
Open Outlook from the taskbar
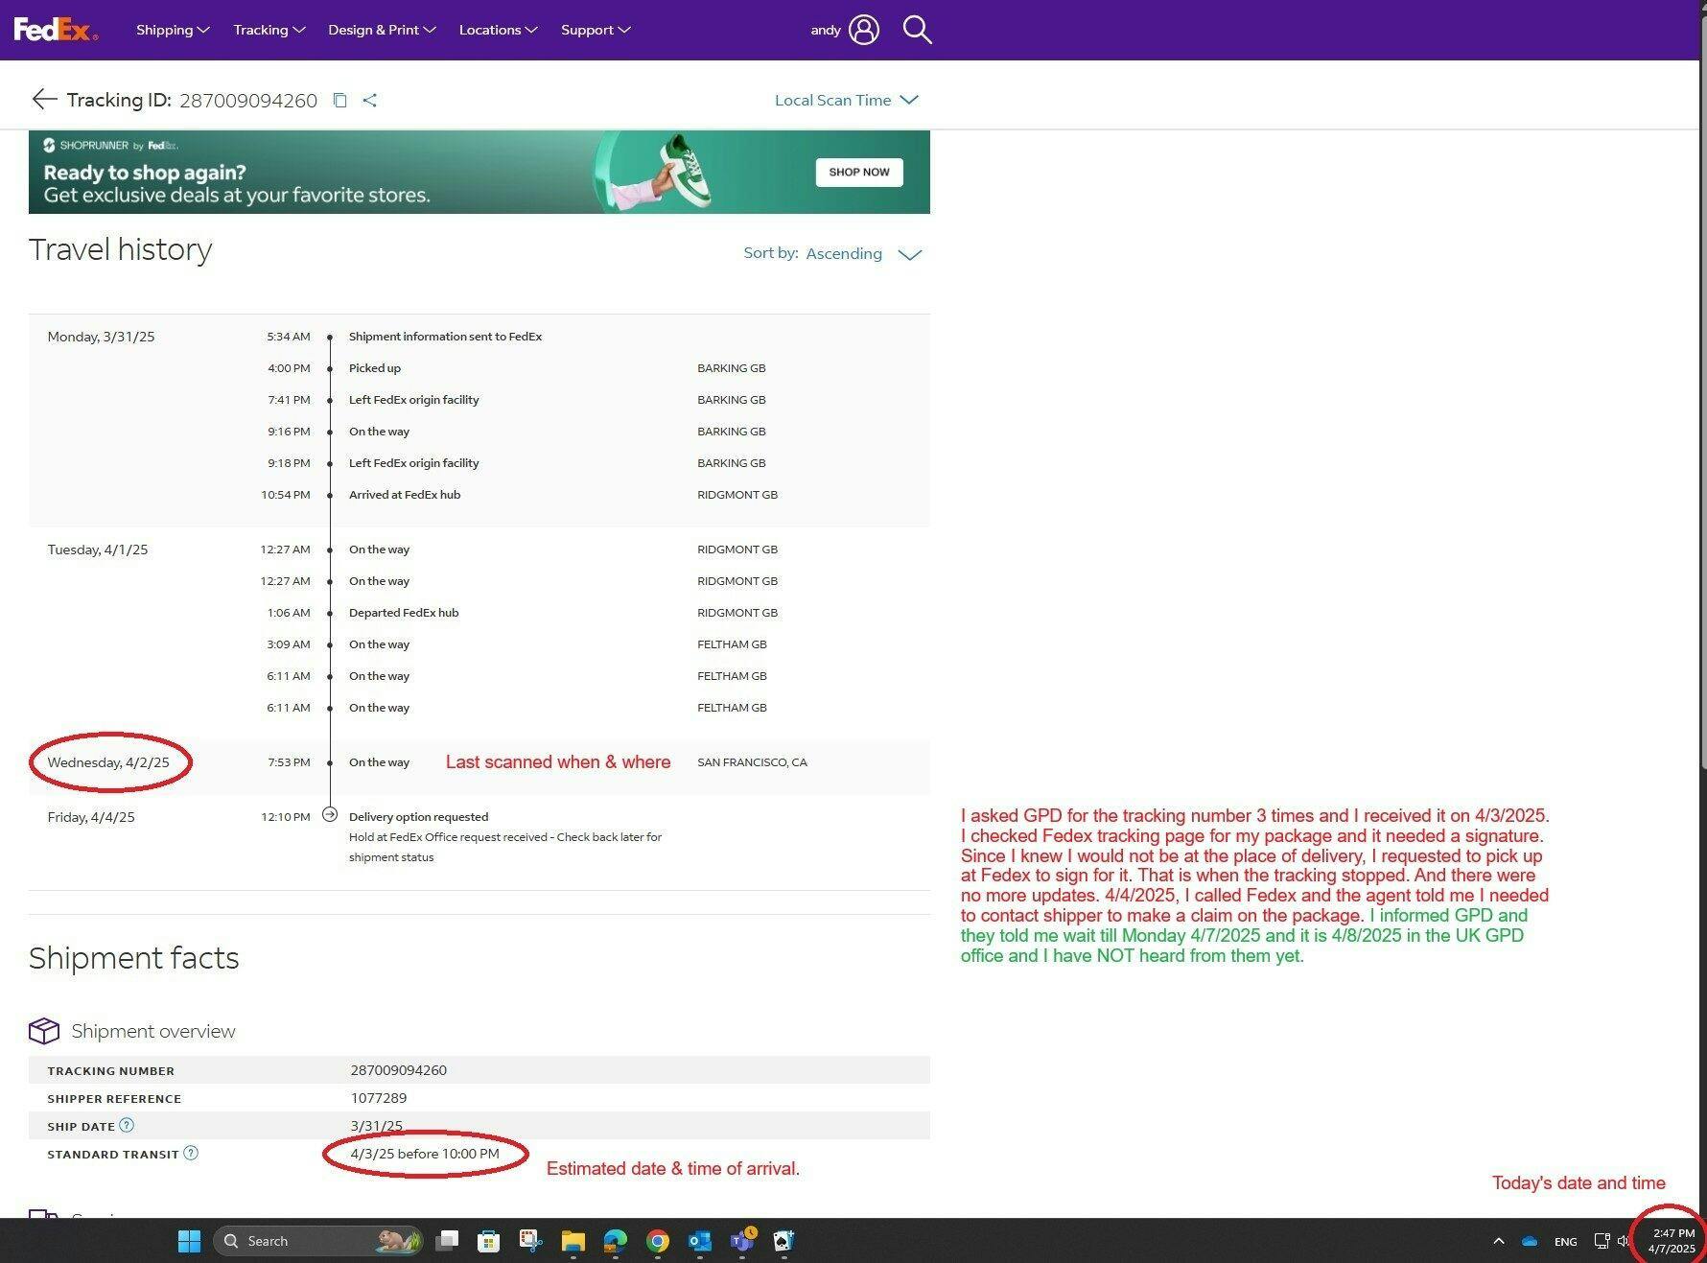pos(699,1241)
